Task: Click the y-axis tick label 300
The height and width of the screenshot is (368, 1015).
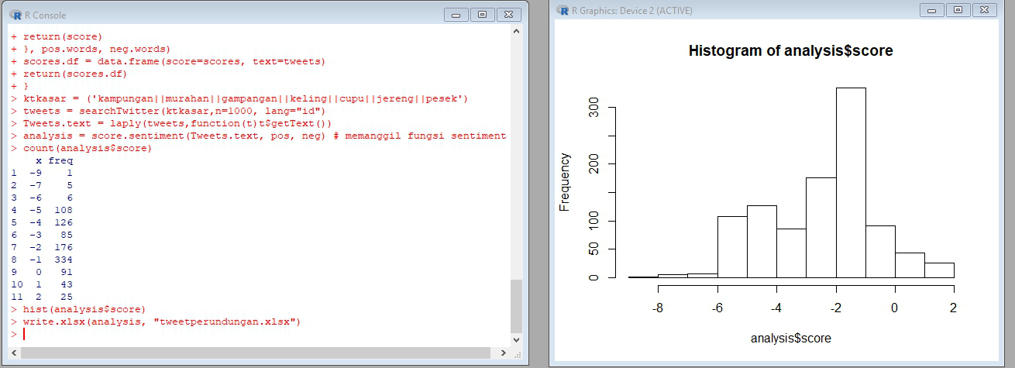Action: coord(594,108)
